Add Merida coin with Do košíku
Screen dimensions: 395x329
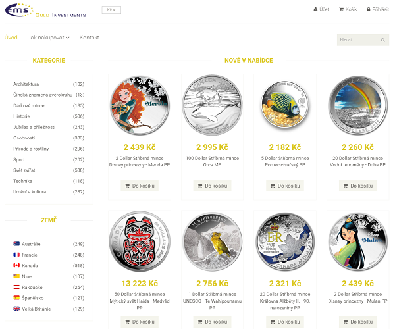[x=140, y=186]
